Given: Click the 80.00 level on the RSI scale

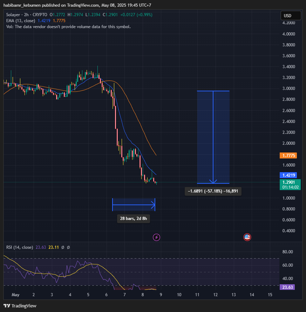Looking at the screenshot, I should [x=288, y=252].
